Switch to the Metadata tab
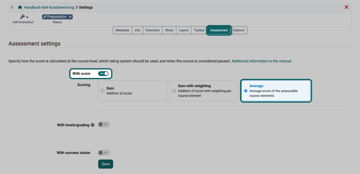 [122, 30]
